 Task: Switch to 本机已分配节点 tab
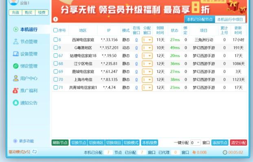(x=200, y=20)
